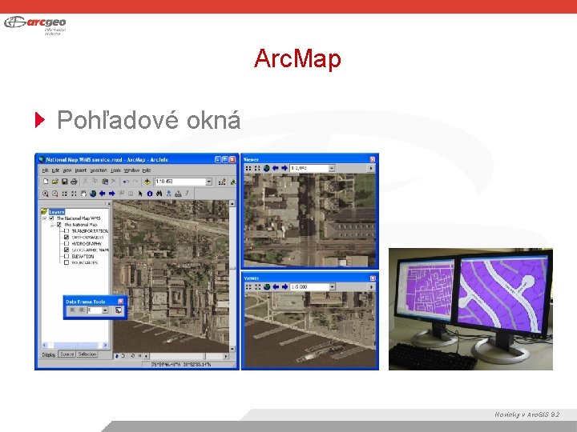Toggle The National Map WMS layer checkbox

click(x=51, y=218)
